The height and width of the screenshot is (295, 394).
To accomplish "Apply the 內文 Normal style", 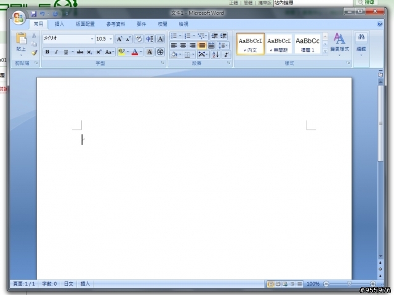I will coord(251,44).
